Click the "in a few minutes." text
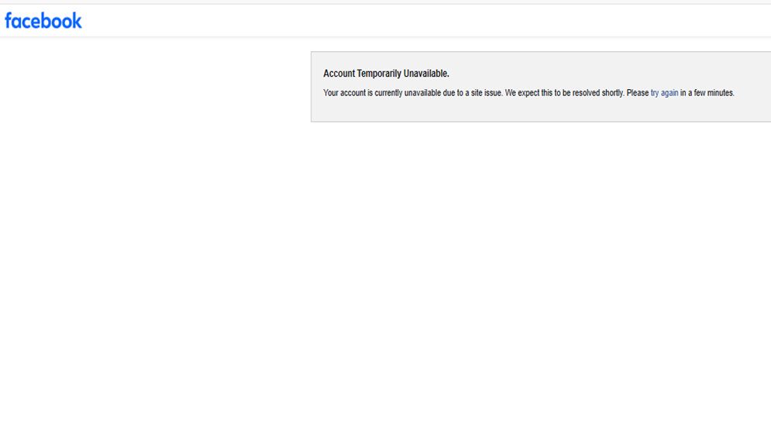Image resolution: width=771 pixels, height=434 pixels. (x=707, y=93)
